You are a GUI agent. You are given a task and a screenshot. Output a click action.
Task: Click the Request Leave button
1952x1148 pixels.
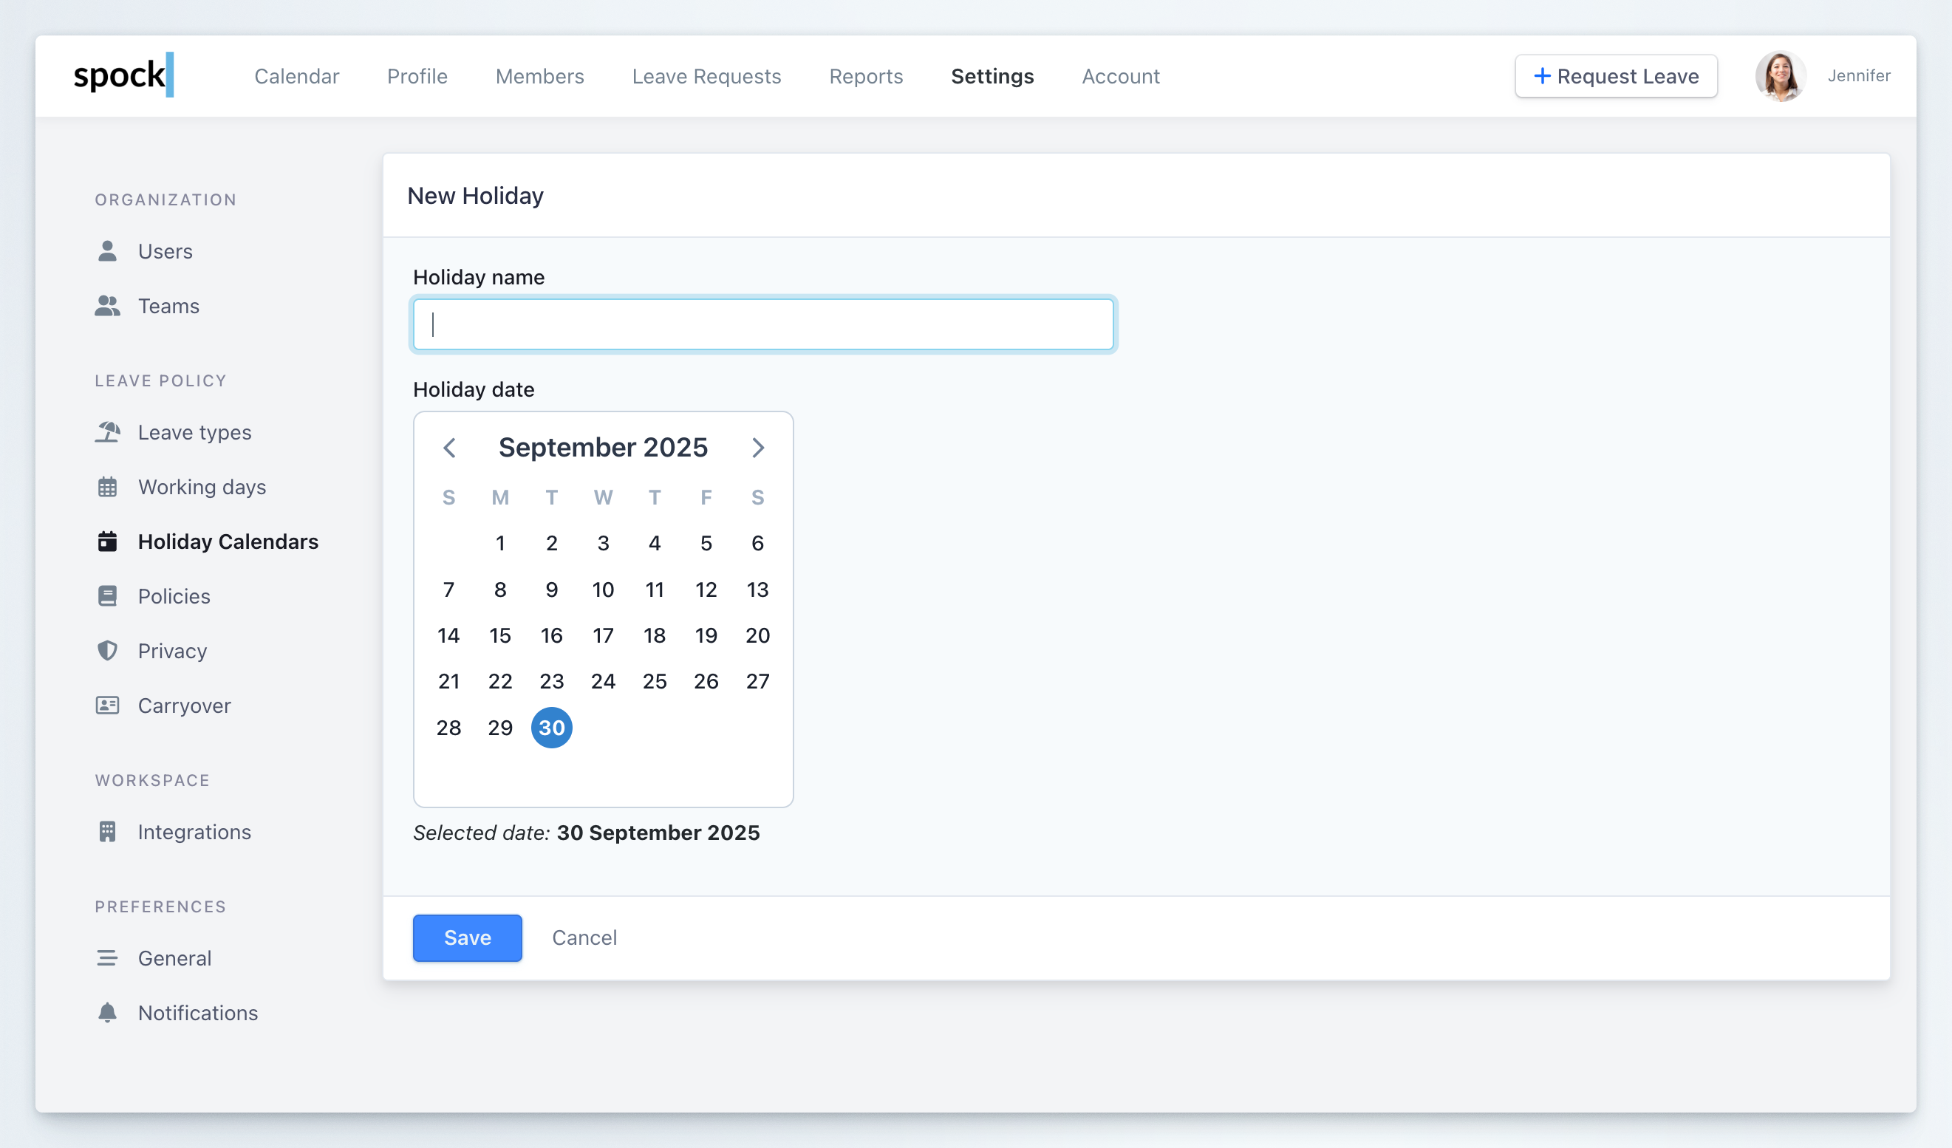click(x=1616, y=76)
